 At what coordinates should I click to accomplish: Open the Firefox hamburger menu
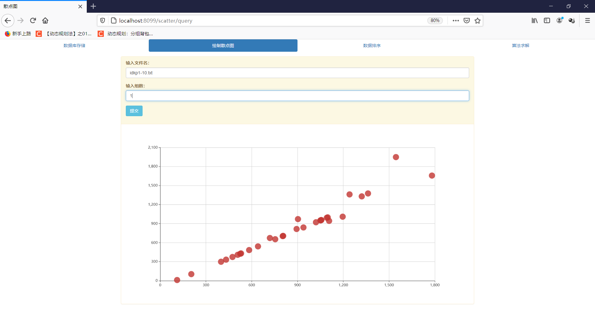588,21
